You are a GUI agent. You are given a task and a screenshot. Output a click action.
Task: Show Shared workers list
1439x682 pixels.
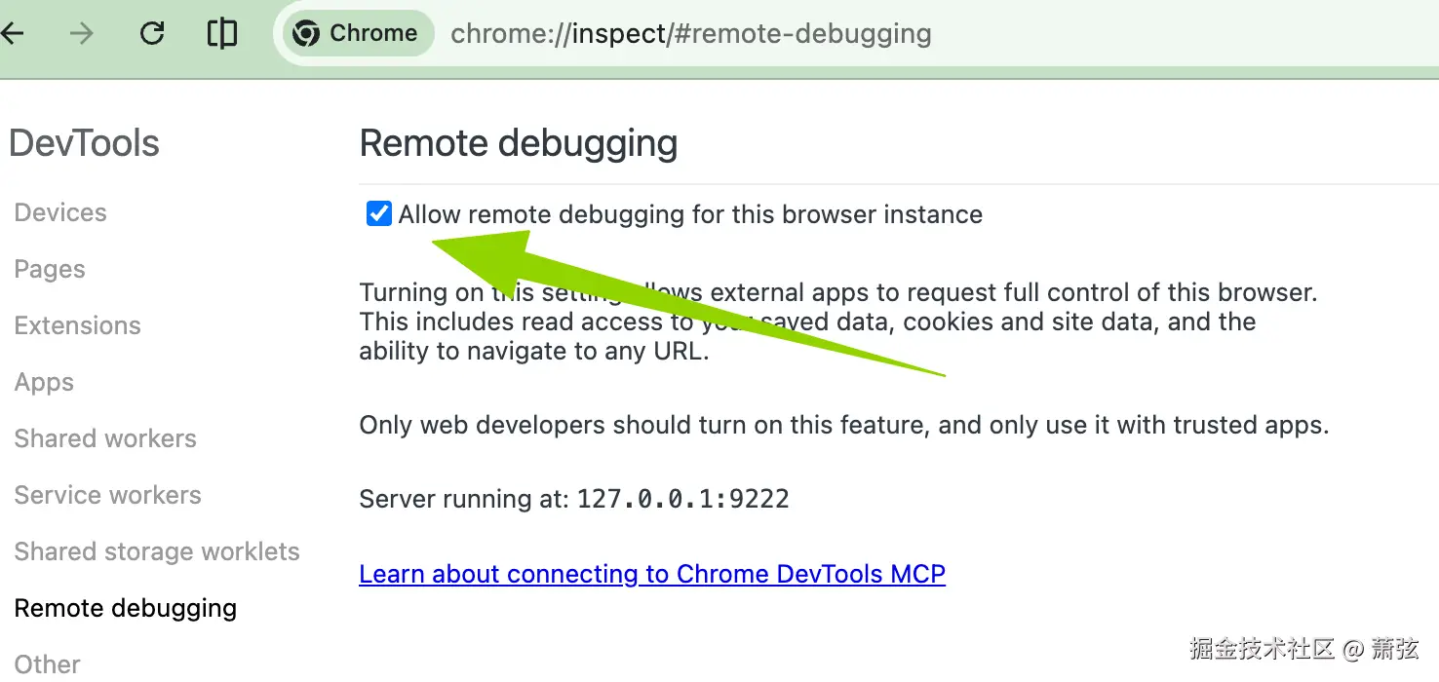click(x=105, y=438)
